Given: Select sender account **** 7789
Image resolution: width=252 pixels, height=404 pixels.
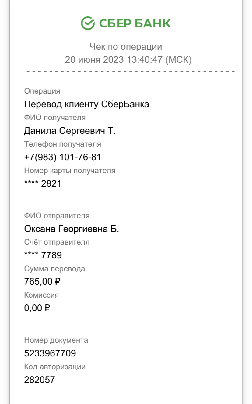Looking at the screenshot, I should (x=43, y=255).
